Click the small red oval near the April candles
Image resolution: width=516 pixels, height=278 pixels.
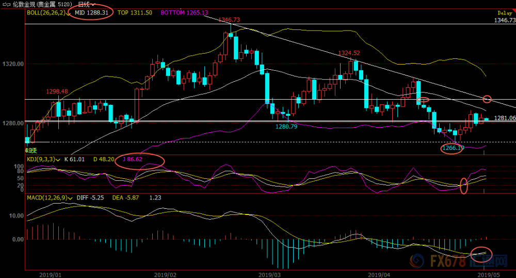coord(423,100)
